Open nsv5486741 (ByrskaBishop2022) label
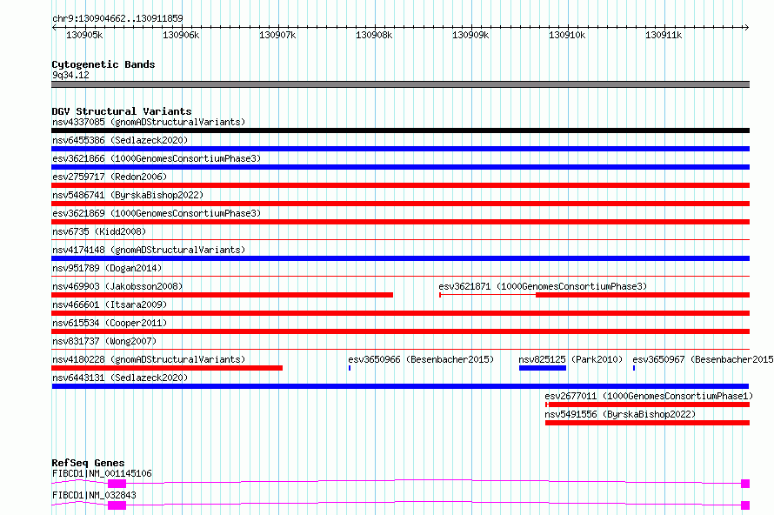Viewport: 774px width, 515px height. click(128, 195)
